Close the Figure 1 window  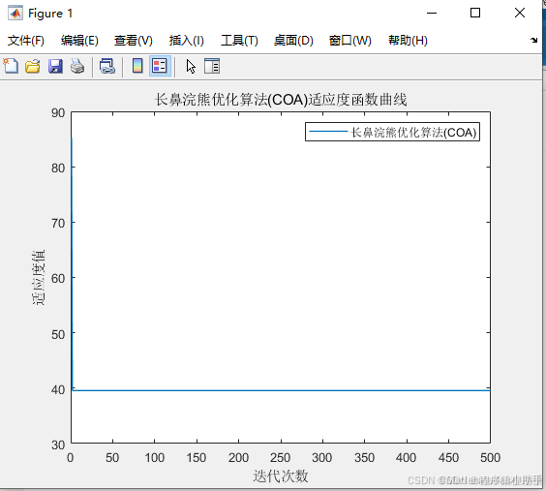pos(520,14)
